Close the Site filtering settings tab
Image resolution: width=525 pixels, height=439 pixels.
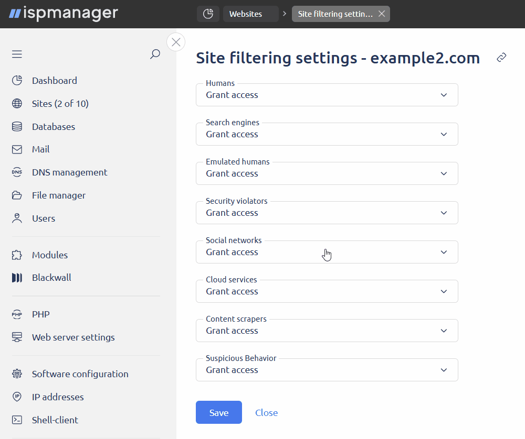382,14
